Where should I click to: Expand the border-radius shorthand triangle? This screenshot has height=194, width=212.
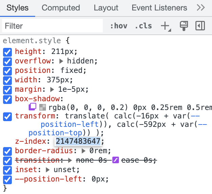pos(84,151)
